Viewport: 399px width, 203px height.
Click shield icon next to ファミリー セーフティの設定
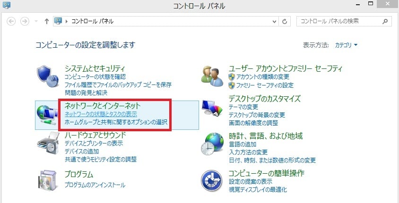coord(232,85)
